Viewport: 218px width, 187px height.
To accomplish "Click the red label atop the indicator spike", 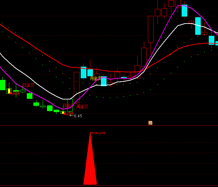I will pyautogui.click(x=98, y=133).
